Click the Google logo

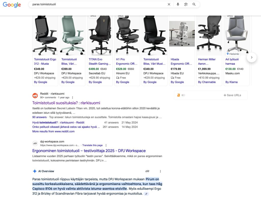12,5
